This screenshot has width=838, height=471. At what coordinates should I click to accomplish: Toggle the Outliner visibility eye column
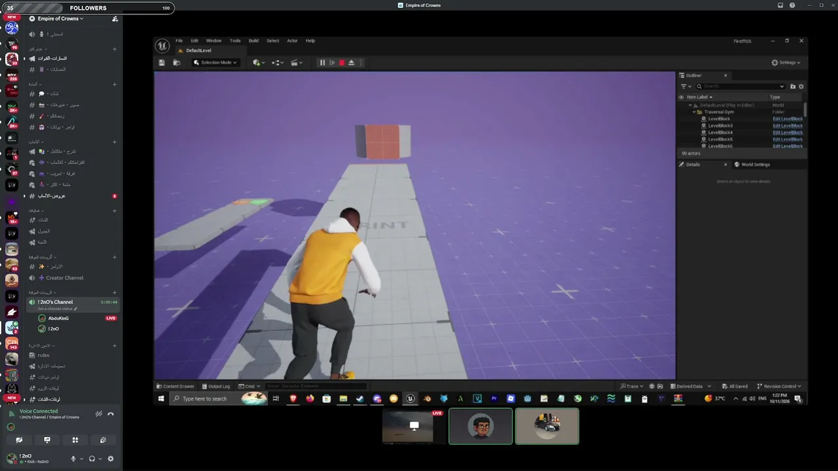681,97
